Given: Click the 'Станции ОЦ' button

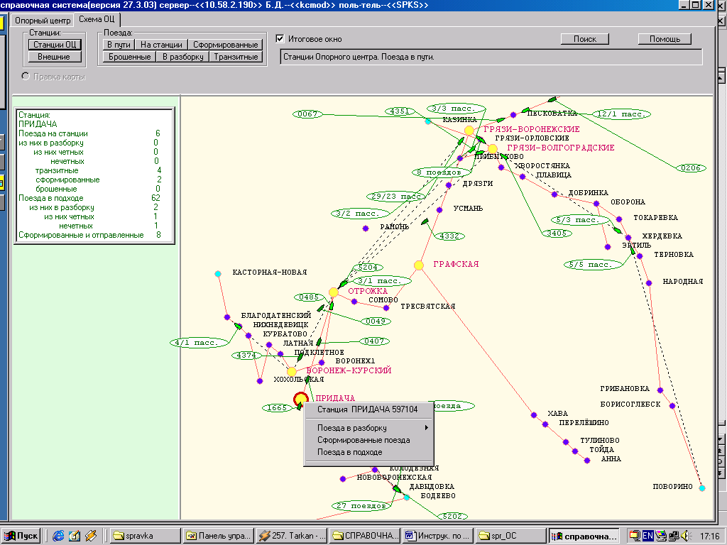Looking at the screenshot, I should click(x=55, y=45).
